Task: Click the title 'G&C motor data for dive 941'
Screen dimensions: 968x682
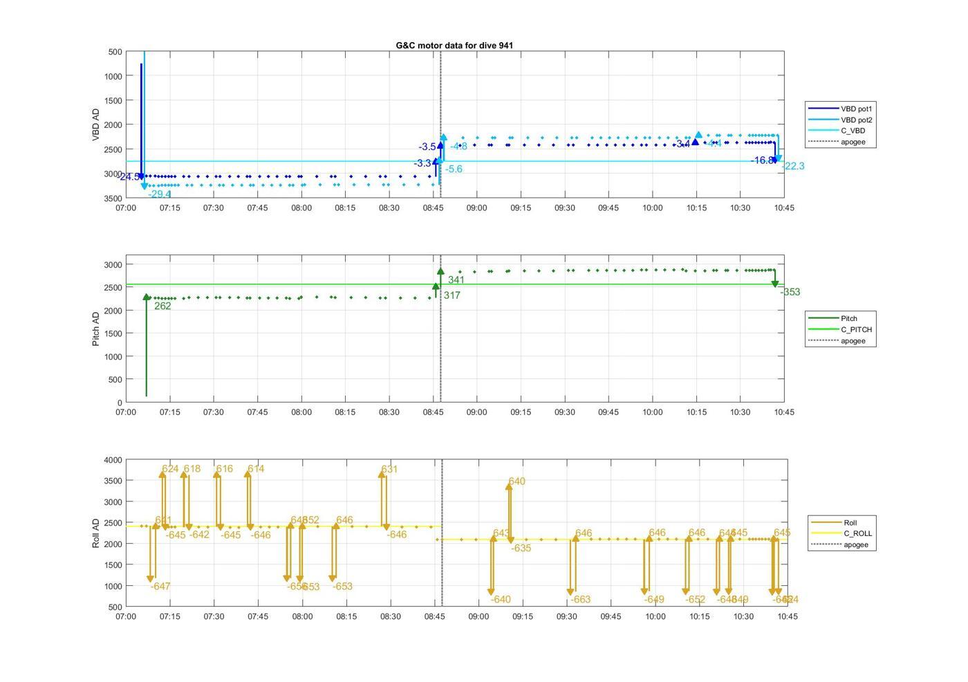Action: (454, 45)
